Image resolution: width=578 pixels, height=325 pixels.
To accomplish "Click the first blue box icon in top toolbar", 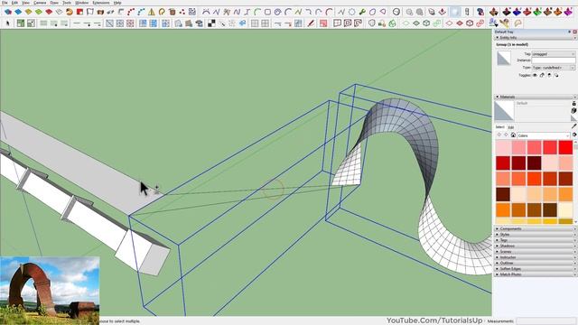I will [8, 12].
